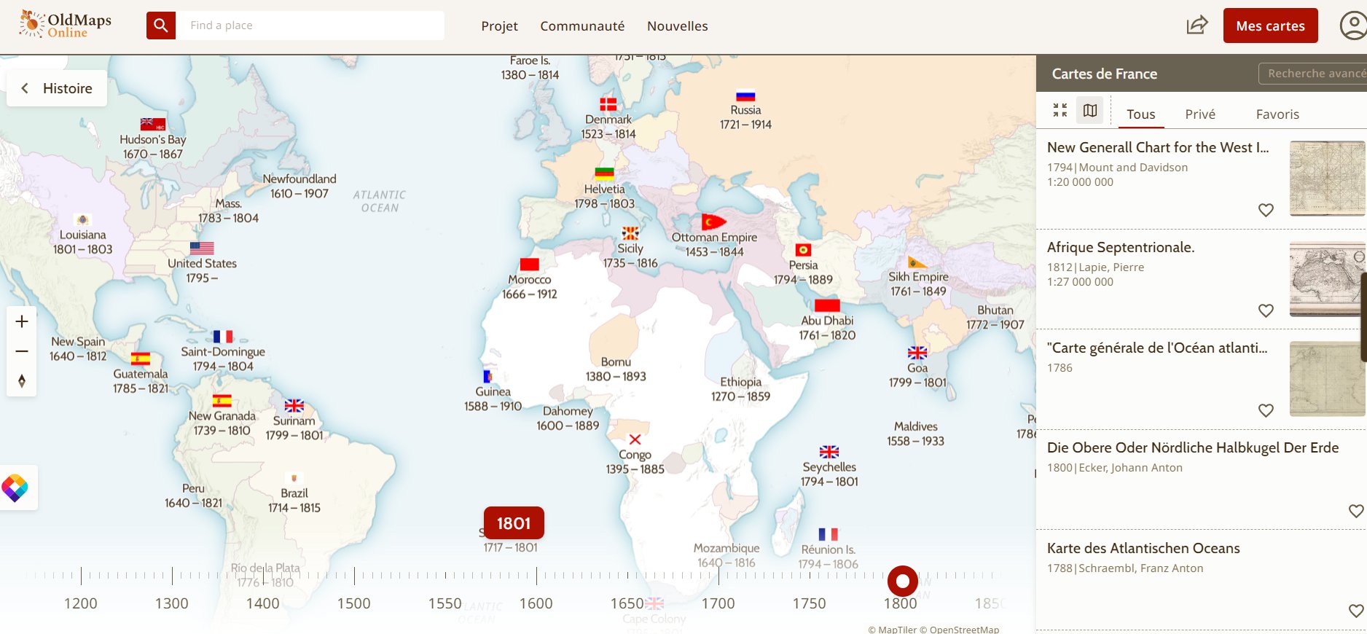Zoom out the map with minus button
Screen dimensions: 1367x634
(22, 351)
